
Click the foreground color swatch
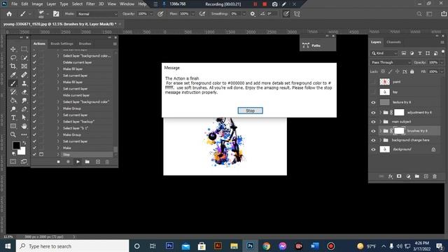pyautogui.click(x=16, y=145)
